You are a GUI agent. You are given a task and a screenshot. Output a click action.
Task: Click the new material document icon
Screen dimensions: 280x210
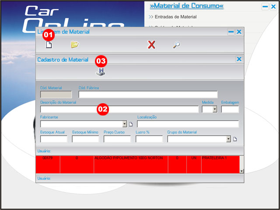[49, 44]
